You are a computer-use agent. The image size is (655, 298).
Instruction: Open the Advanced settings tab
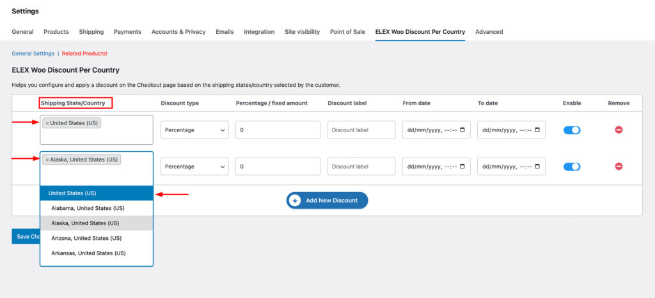(489, 32)
